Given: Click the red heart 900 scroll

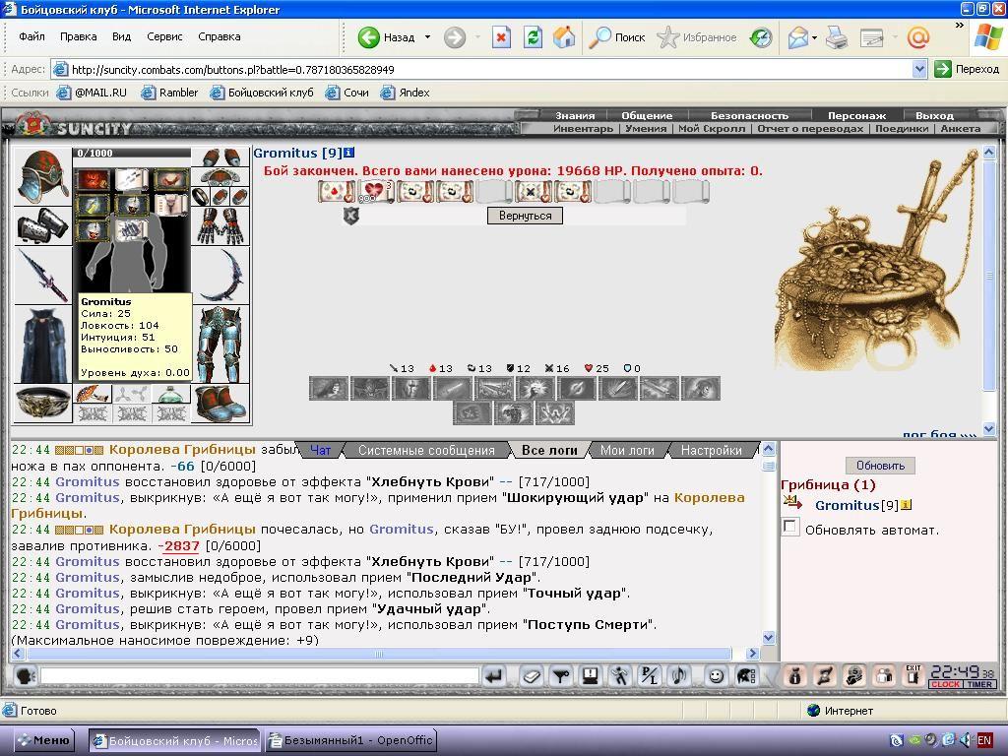Looking at the screenshot, I should point(376,192).
